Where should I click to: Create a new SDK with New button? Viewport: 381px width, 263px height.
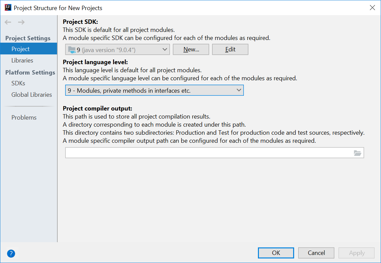tap(191, 49)
